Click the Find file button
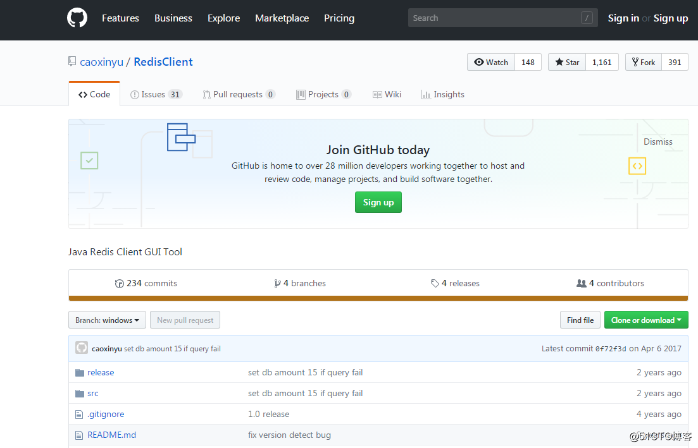This screenshot has height=448, width=698. (x=580, y=320)
